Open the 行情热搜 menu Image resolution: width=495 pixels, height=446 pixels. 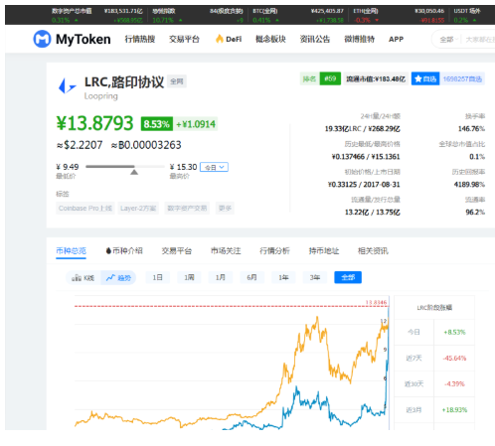[x=140, y=39]
